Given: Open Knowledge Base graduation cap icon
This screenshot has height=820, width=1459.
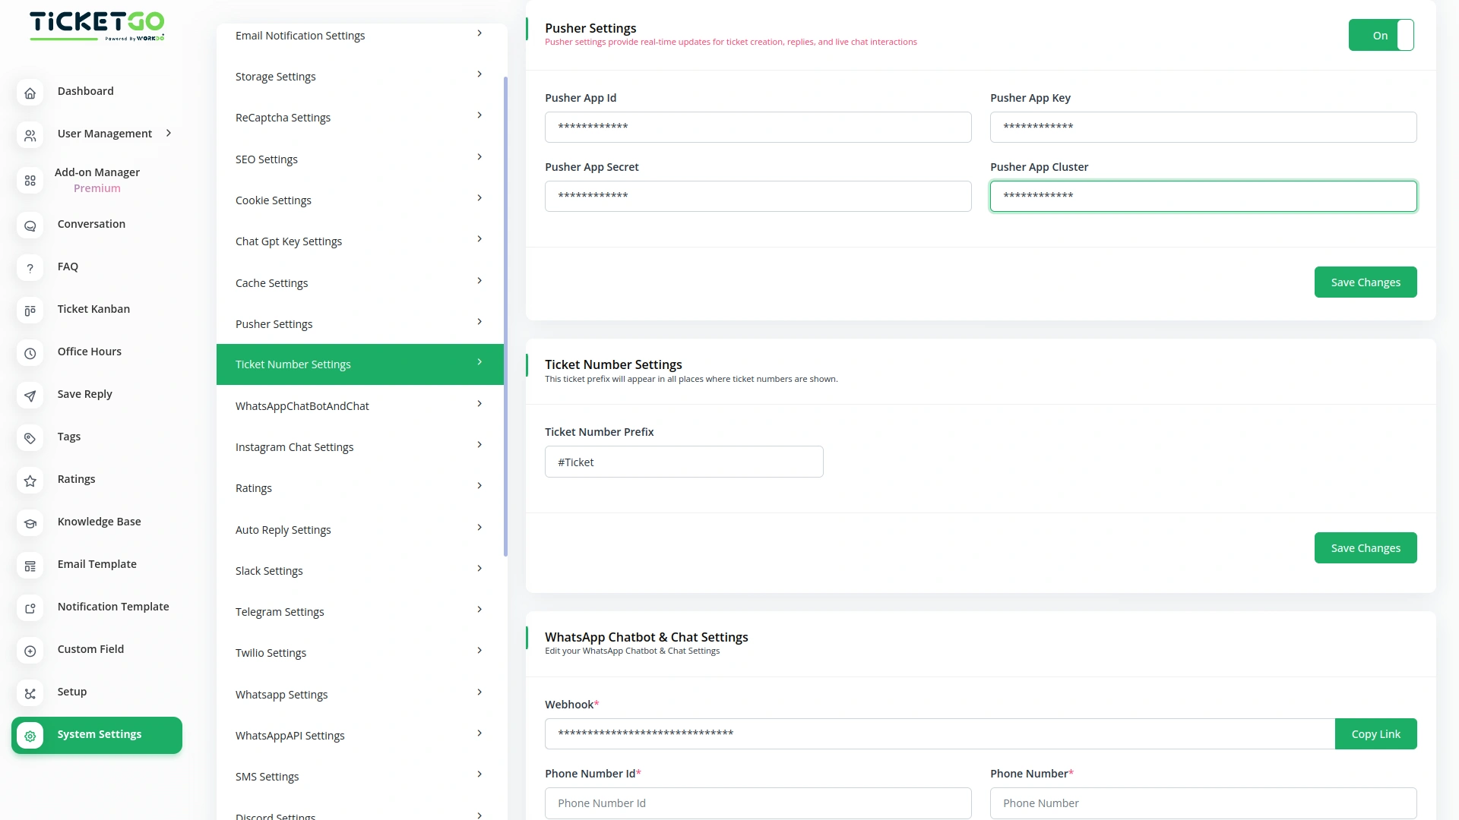Looking at the screenshot, I should point(30,523).
